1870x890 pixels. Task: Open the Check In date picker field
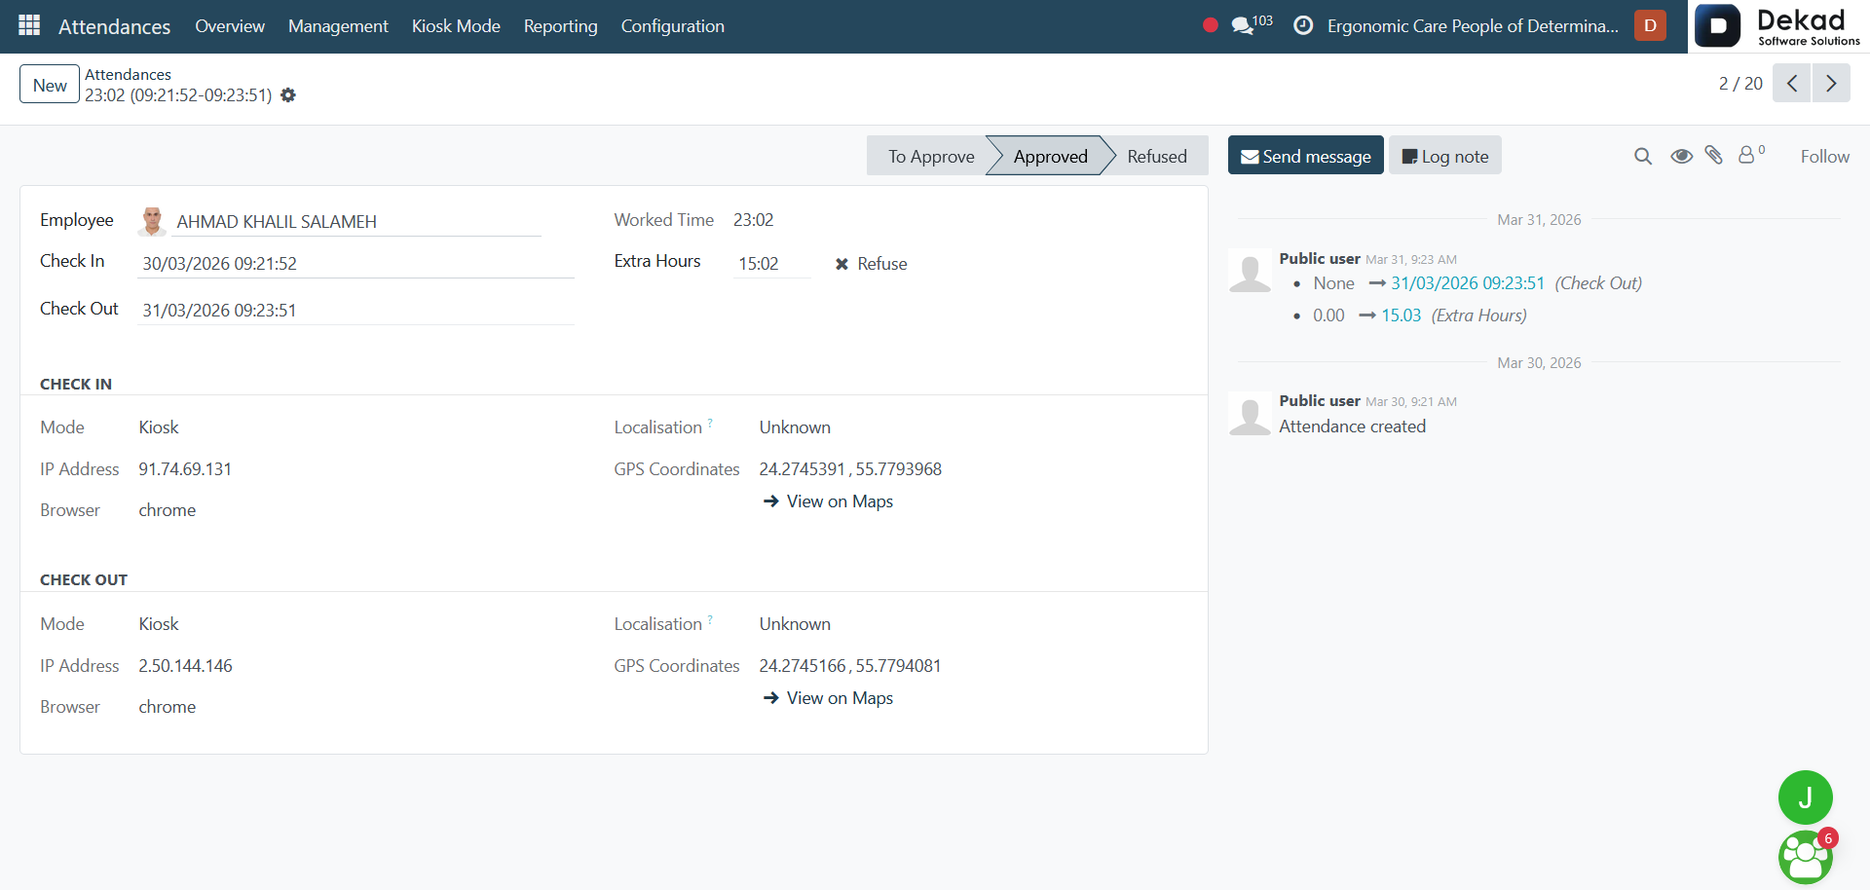[355, 263]
